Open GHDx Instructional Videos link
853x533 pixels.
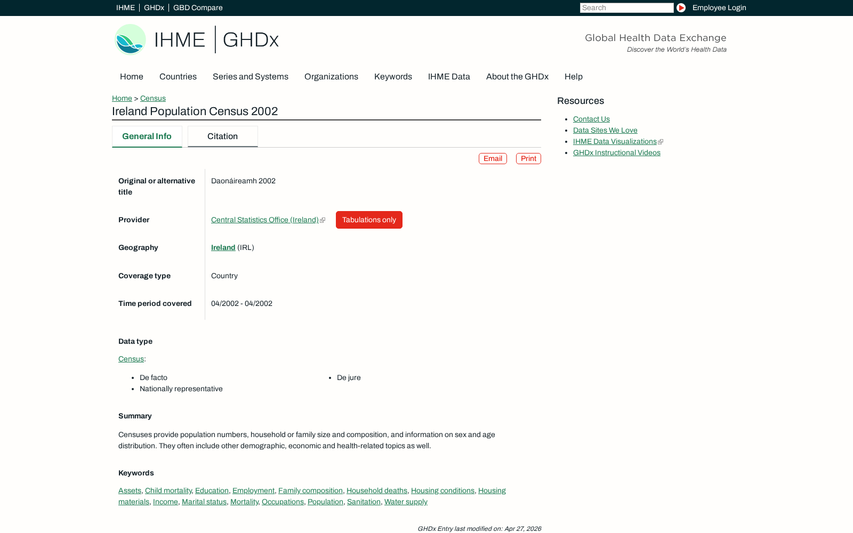tap(617, 152)
